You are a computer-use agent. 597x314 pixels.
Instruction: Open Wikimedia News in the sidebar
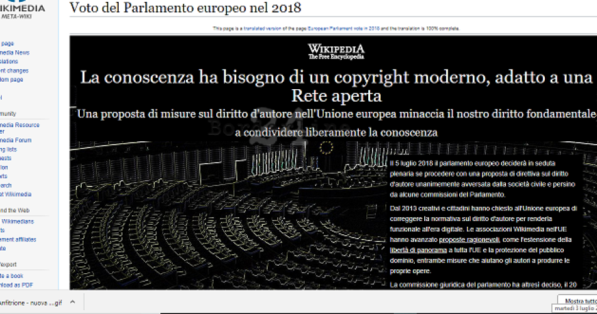[x=16, y=53]
